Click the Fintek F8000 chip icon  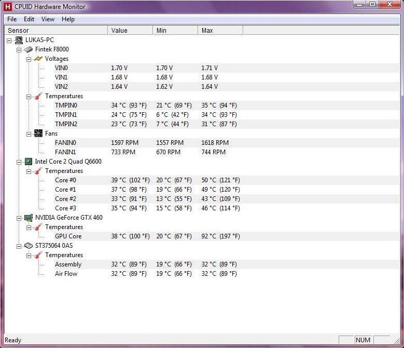click(x=29, y=49)
